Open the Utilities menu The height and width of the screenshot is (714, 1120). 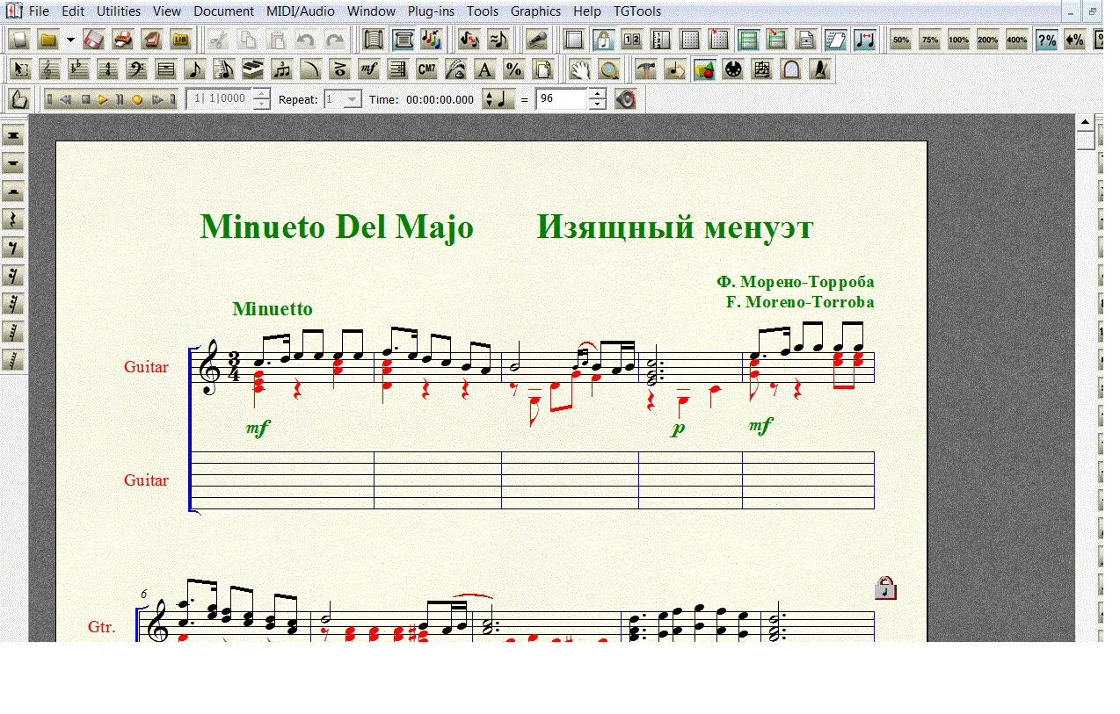[119, 11]
